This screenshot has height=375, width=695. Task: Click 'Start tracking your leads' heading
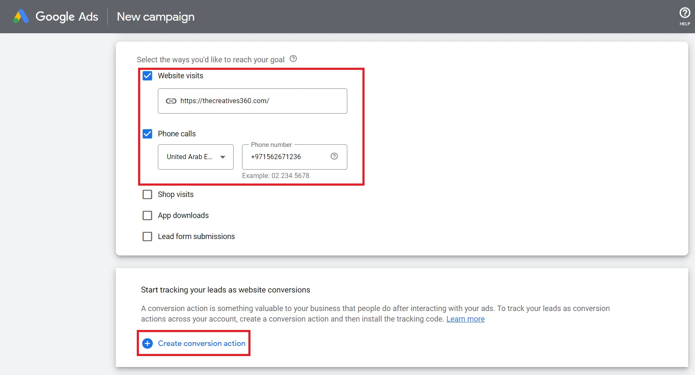226,290
